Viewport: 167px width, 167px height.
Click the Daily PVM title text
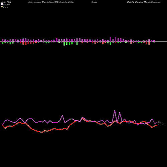pos(6,2)
